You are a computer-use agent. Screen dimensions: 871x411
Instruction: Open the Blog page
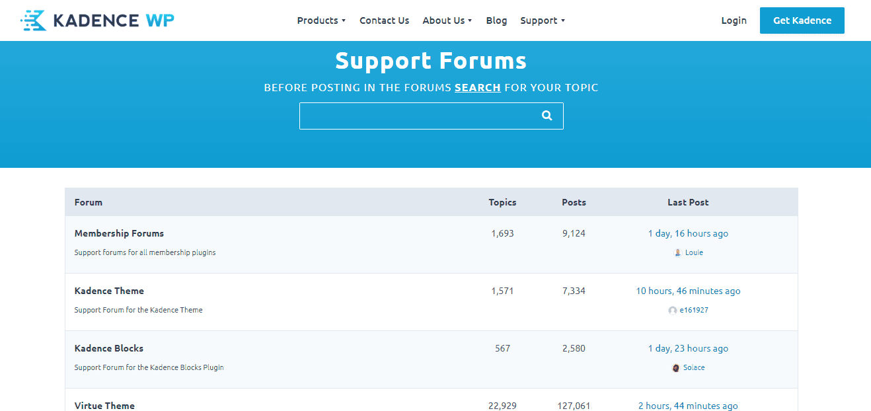click(496, 20)
